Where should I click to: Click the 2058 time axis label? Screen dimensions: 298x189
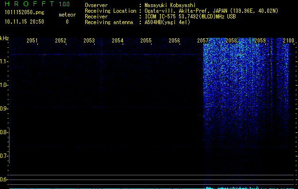231,40
